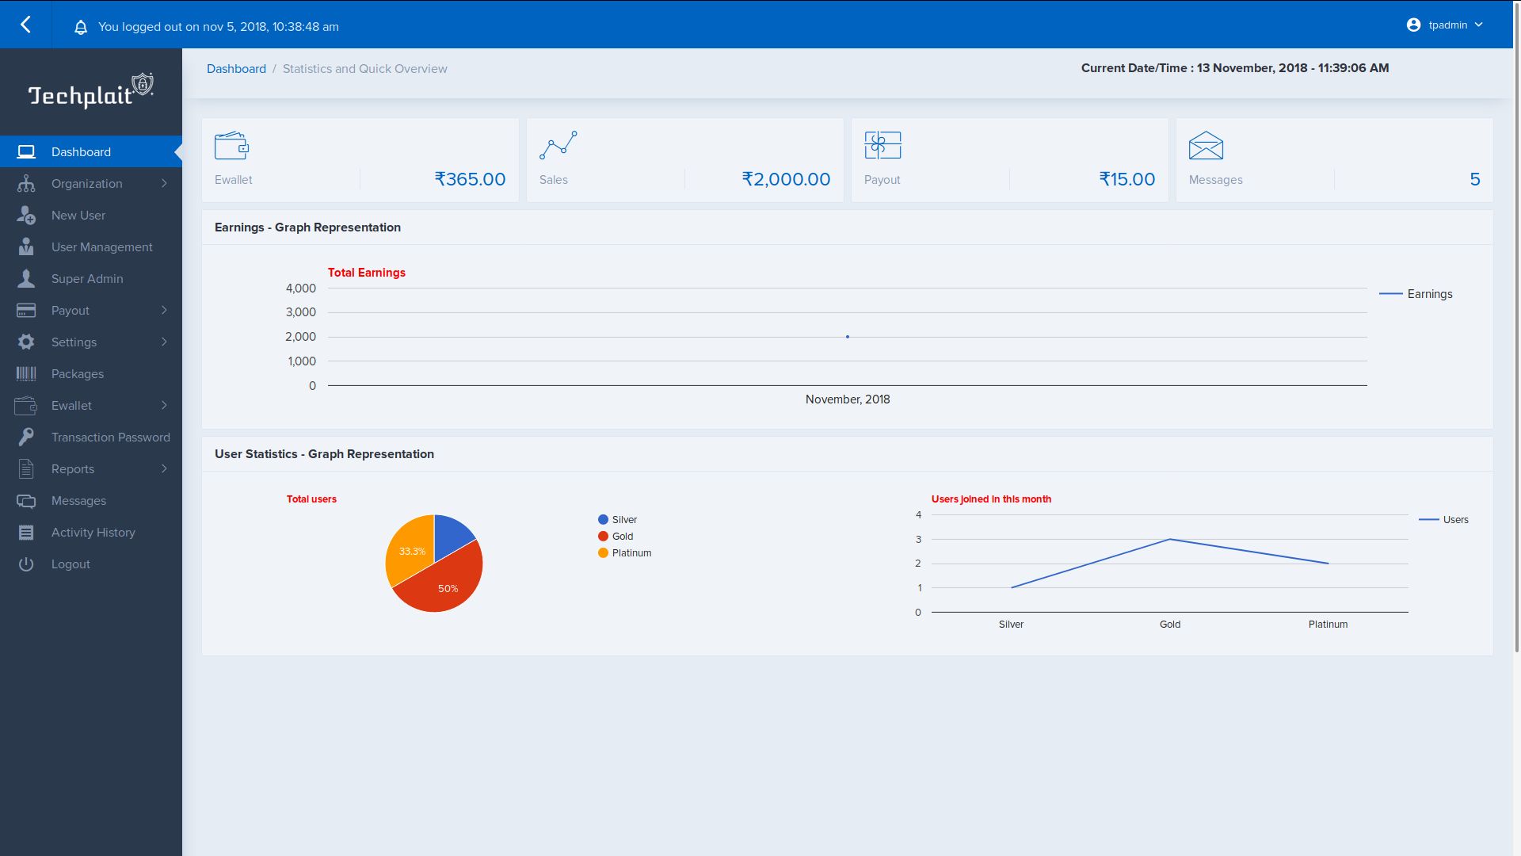Expand the Reports submenu chevron
This screenshot has height=856, width=1521.
[x=164, y=468]
